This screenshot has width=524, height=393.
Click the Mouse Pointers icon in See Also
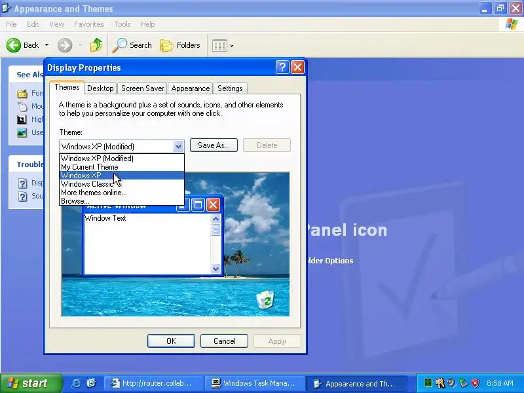pyautogui.click(x=22, y=107)
